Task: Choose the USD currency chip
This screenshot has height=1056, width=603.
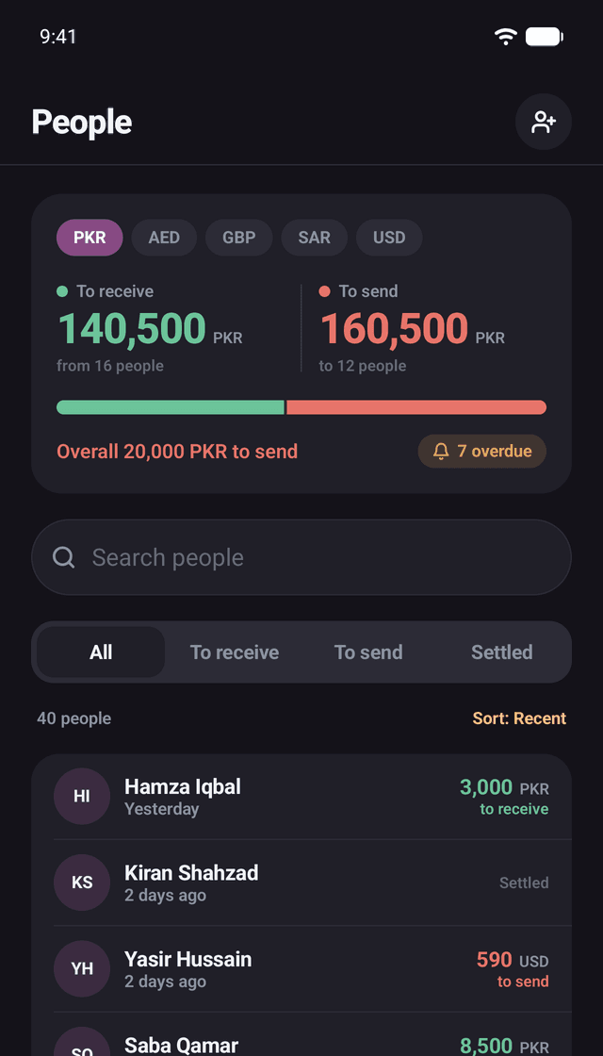Action: pyautogui.click(x=389, y=238)
